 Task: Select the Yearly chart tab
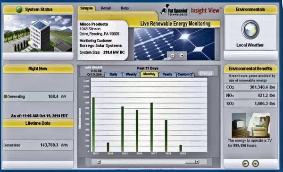[167, 74]
